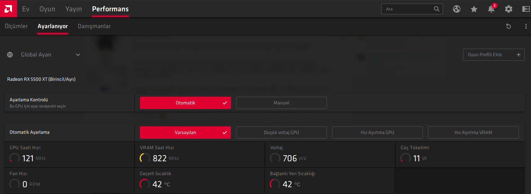Click Güç Tüketimi gauge icon
Screen dimensions: 531x194
(406, 158)
